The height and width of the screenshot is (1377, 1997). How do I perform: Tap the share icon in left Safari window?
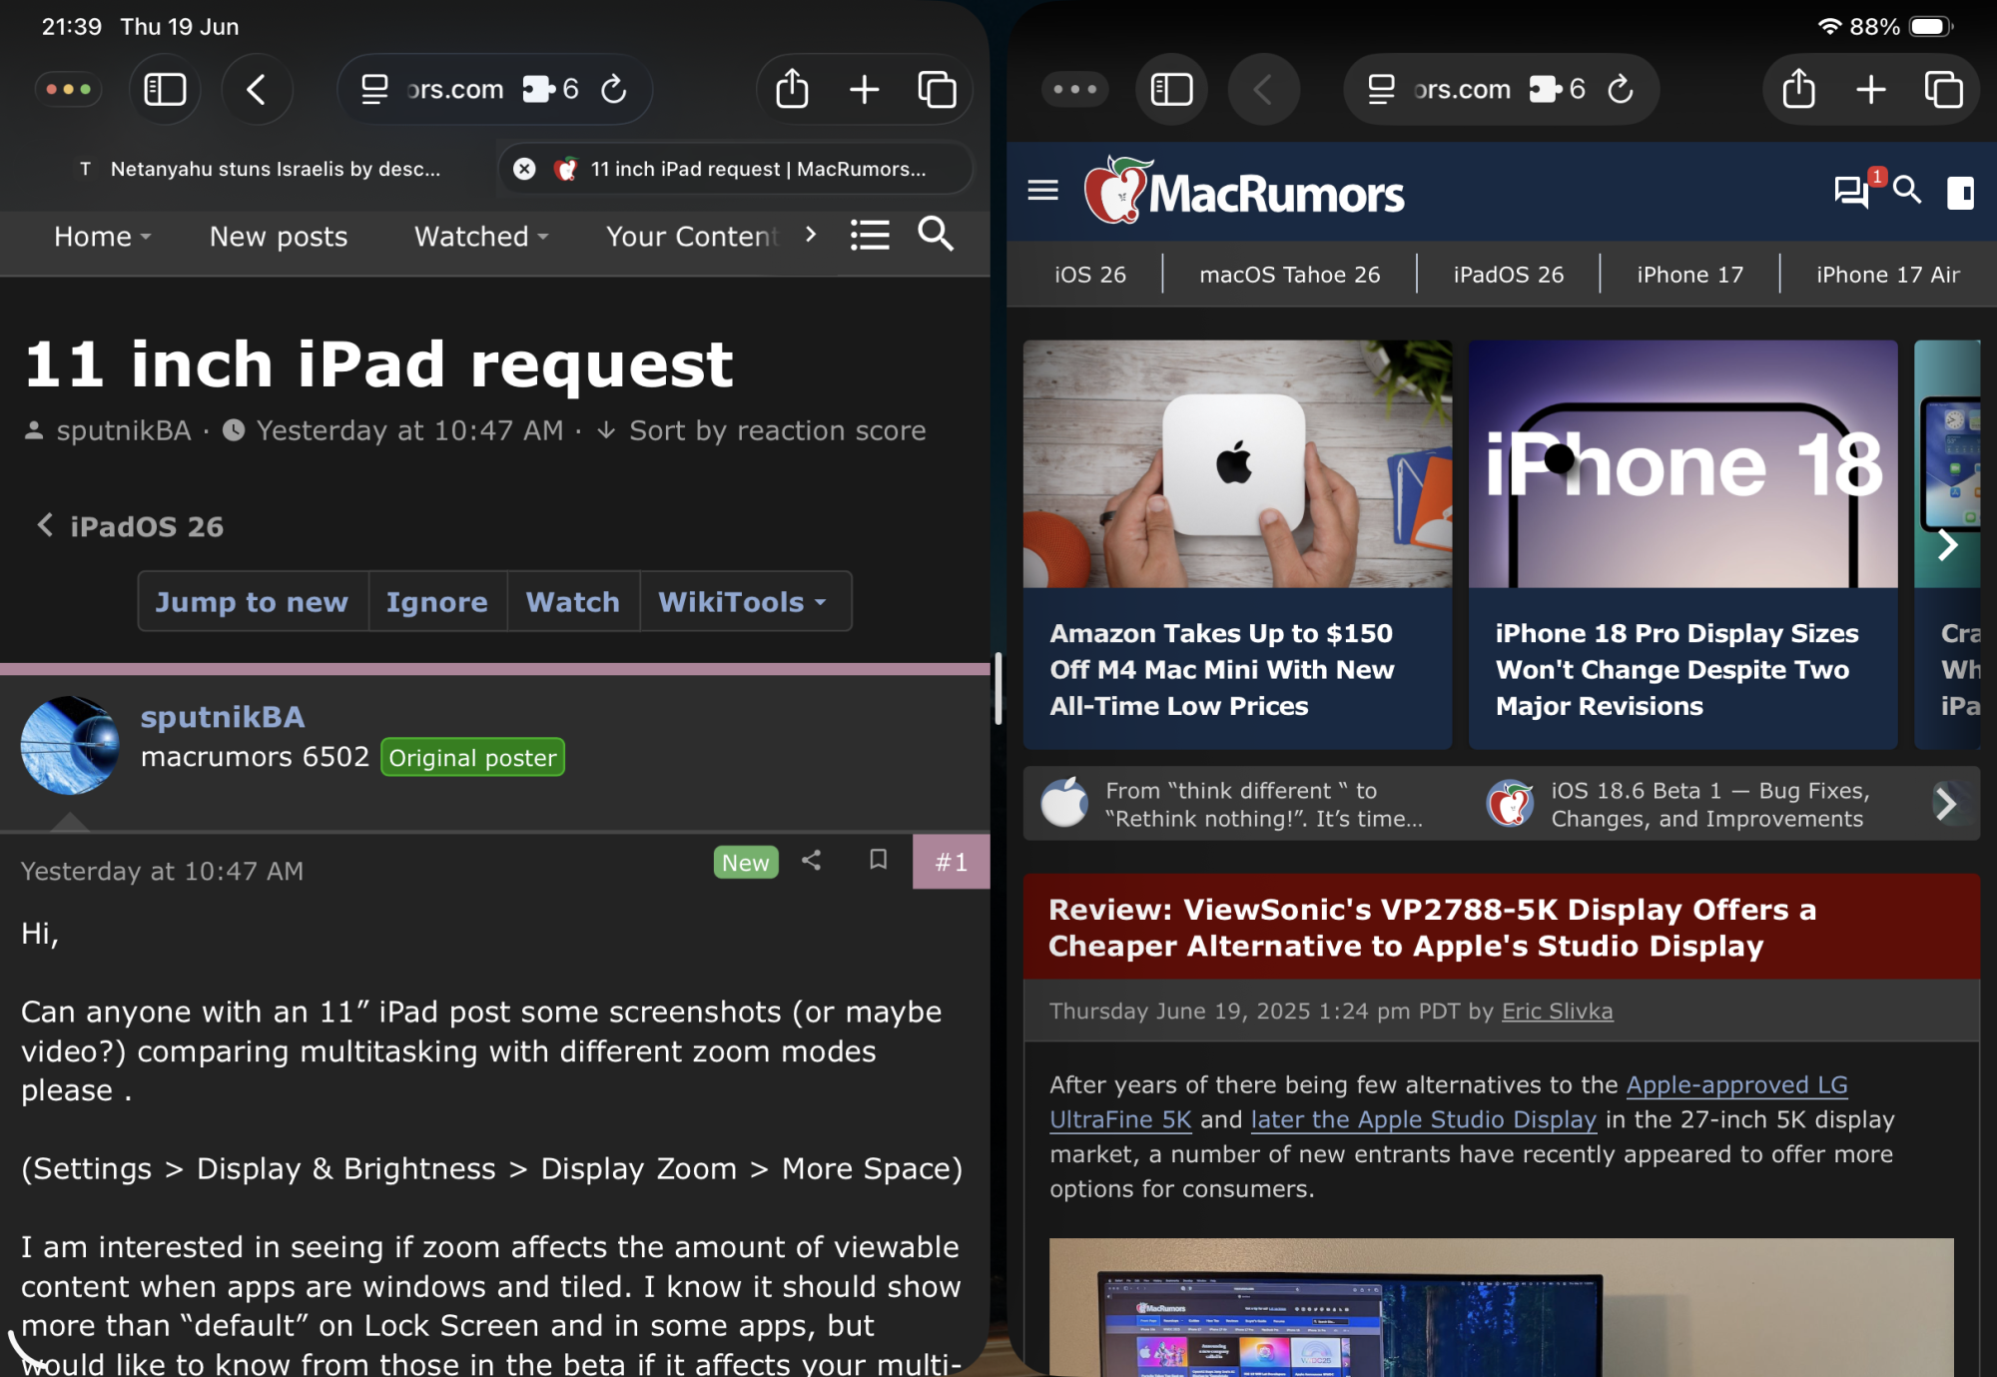point(792,89)
